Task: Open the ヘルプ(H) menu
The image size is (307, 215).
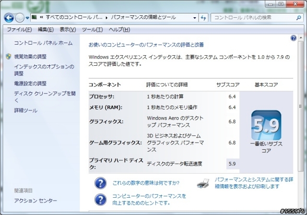Action: tap(119, 30)
